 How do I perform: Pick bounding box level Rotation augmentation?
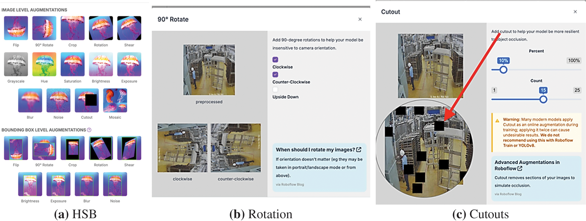(101, 148)
